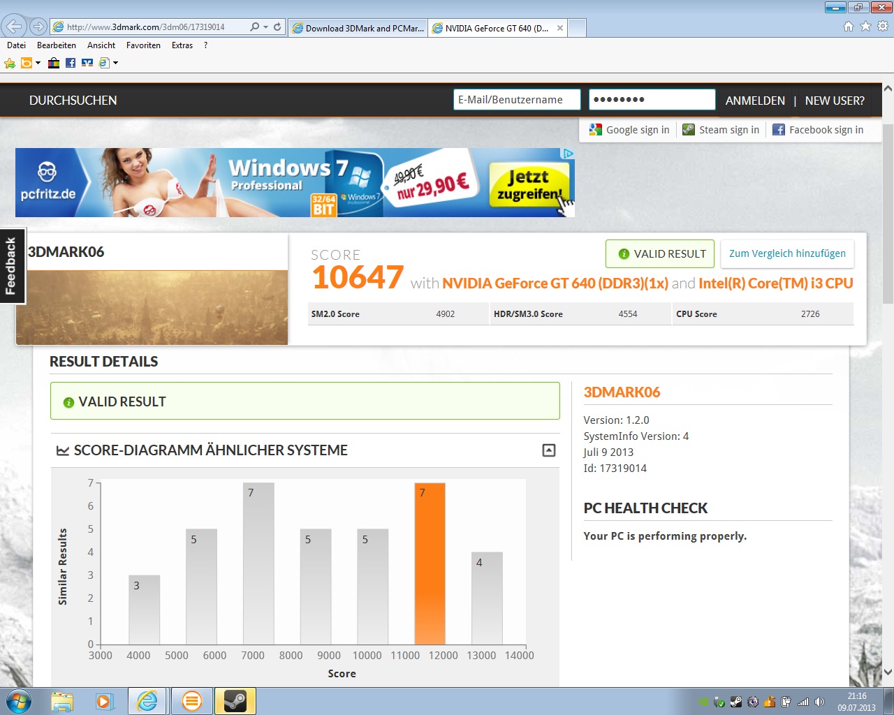The image size is (894, 715).
Task: Sign in with Google
Action: (629, 130)
